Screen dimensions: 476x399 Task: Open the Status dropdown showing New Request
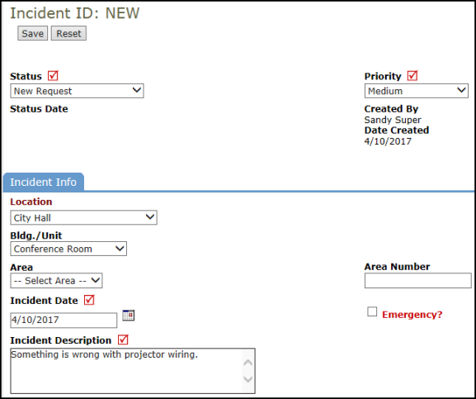pyautogui.click(x=77, y=91)
